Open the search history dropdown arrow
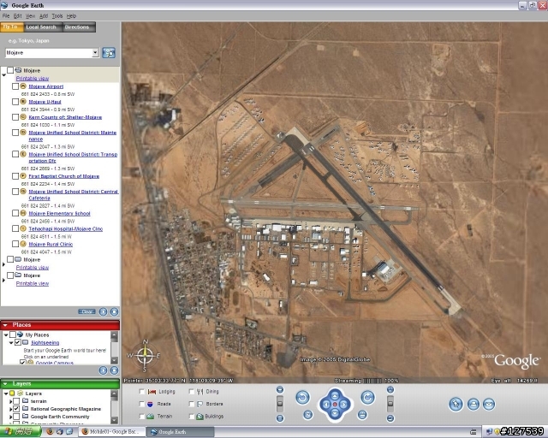 point(95,53)
